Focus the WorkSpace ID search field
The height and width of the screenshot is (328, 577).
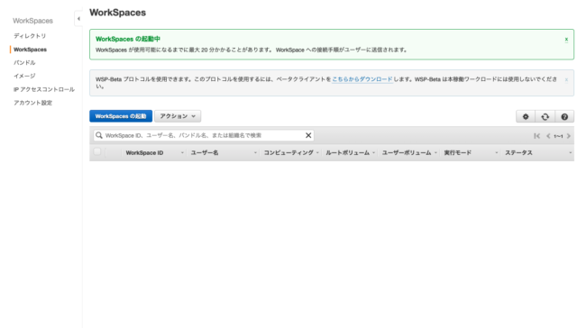click(x=204, y=135)
